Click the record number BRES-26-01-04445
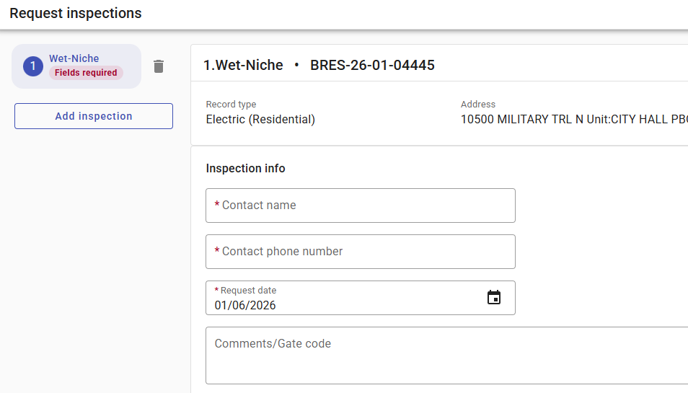688x393 pixels. click(x=372, y=66)
